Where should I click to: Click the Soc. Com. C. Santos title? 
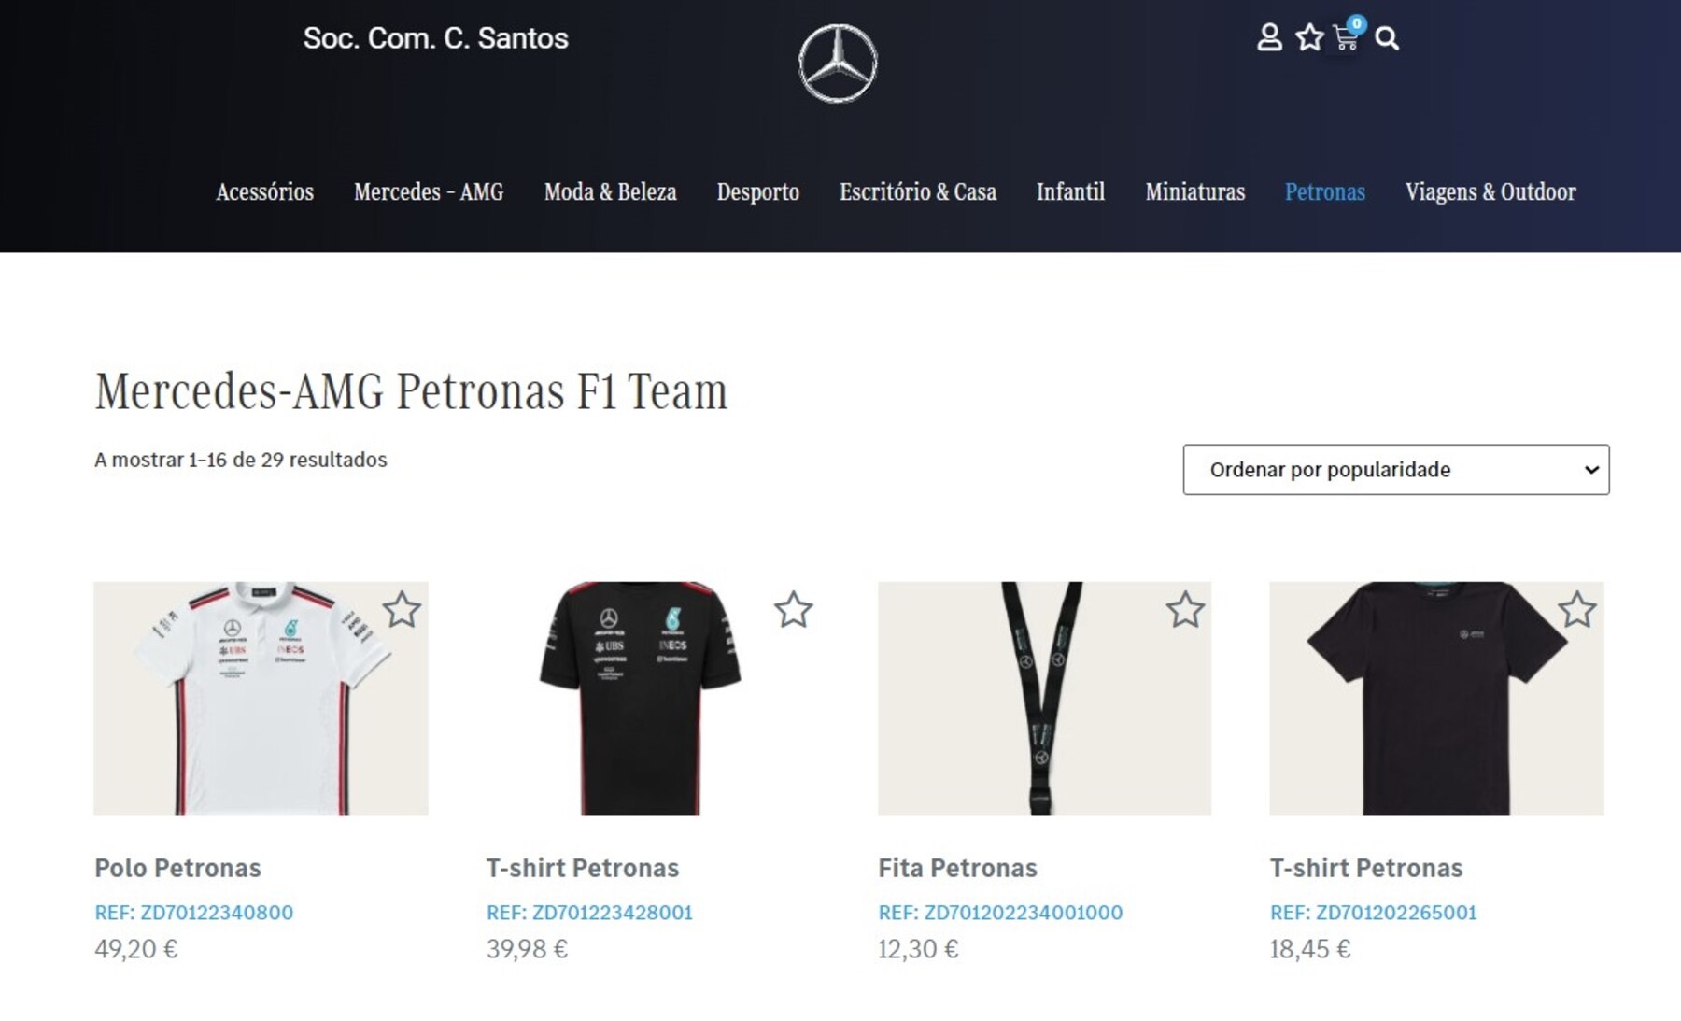coord(435,38)
